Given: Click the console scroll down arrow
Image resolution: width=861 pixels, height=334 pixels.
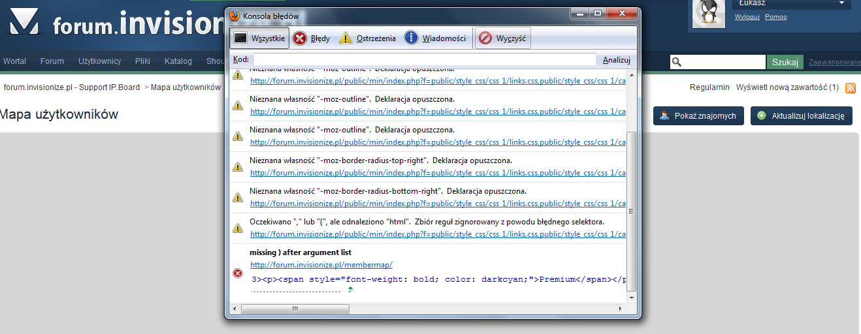Looking at the screenshot, I should point(631,297).
